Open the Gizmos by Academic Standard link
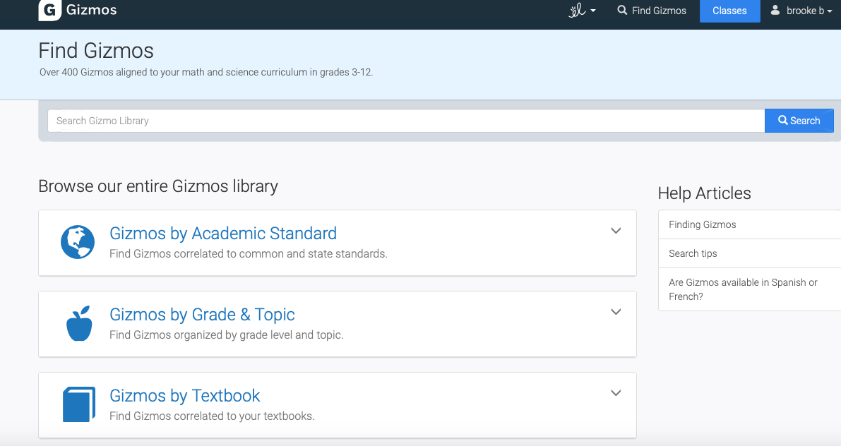Image resolution: width=841 pixels, height=446 pixels. pos(223,233)
